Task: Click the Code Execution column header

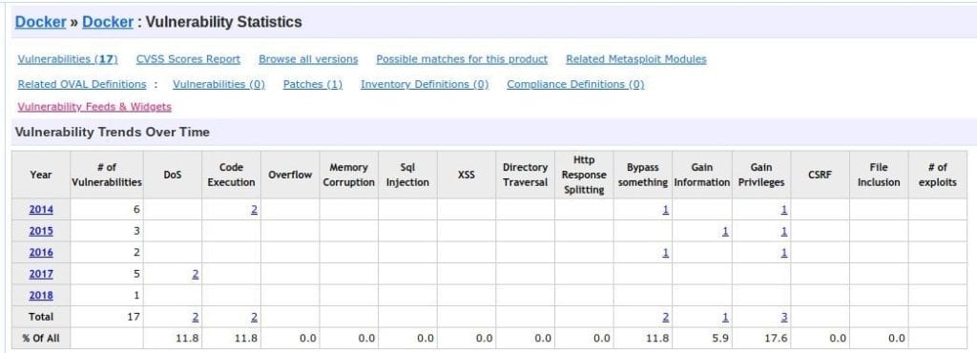Action: click(231, 175)
